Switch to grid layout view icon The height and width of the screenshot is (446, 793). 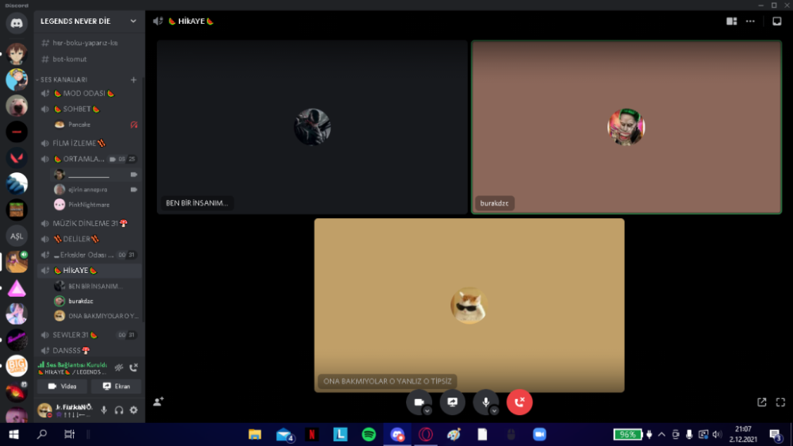pos(731,21)
